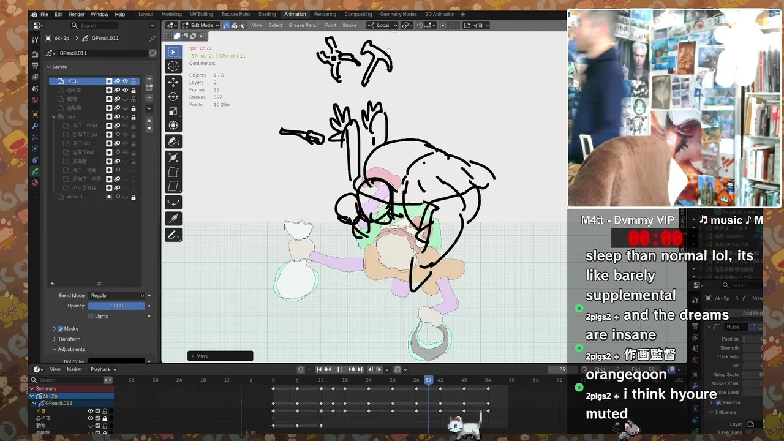784x441 pixels.
Task: Open the Blend Mode Regular dropdown
Action: pyautogui.click(x=116, y=295)
